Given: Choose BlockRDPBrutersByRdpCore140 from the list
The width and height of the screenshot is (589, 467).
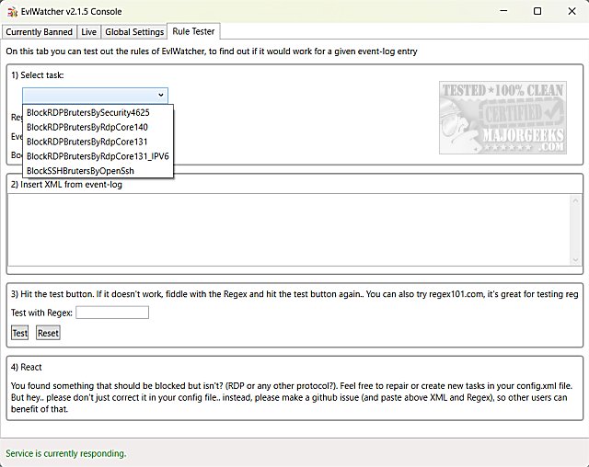Looking at the screenshot, I should (98, 127).
